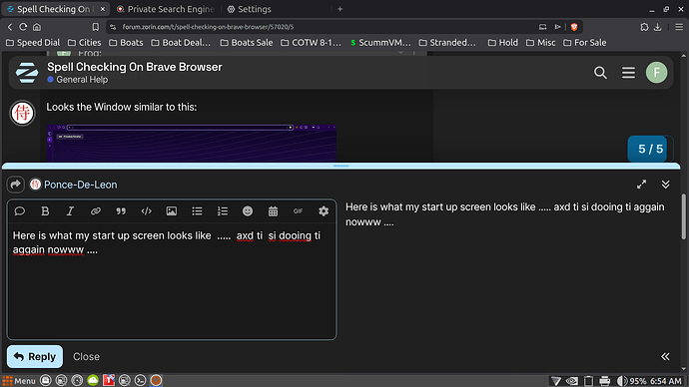Viewport: 689px width, 387px height.
Task: Go to the browser home page
Action: [37, 27]
